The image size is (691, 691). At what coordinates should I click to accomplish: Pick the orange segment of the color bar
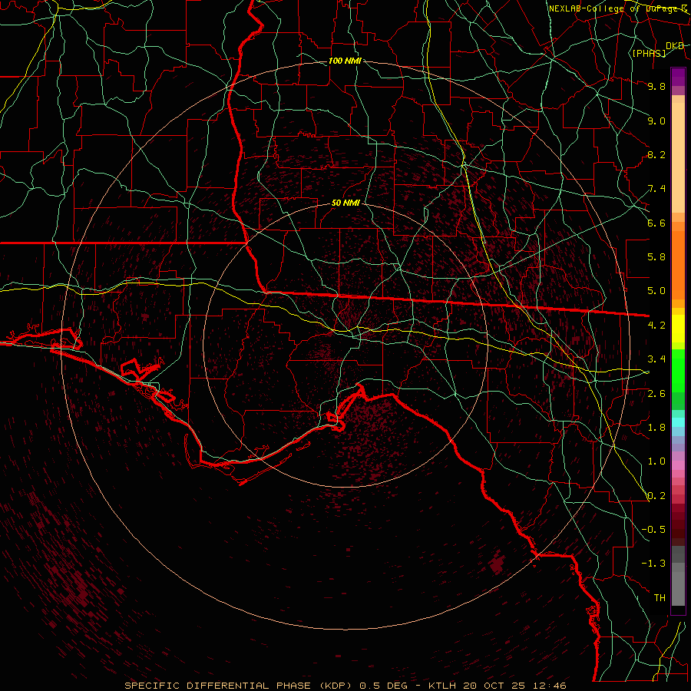[678, 264]
